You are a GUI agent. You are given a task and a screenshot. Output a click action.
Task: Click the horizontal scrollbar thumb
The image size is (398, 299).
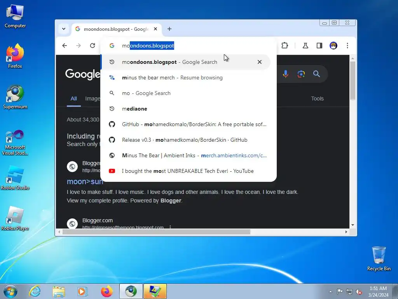click(156, 232)
